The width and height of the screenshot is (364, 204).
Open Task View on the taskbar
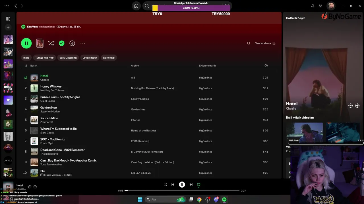pyautogui.click(x=191, y=199)
